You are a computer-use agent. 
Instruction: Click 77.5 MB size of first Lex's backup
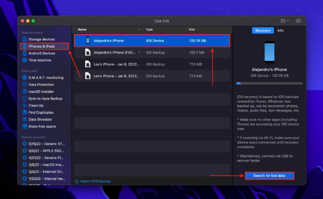coord(195,64)
